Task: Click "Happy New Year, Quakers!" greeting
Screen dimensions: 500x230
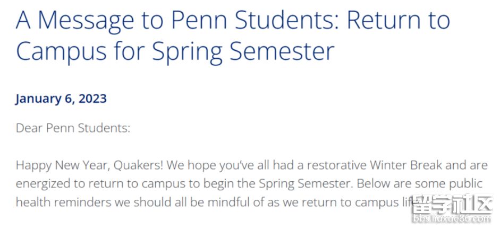Action: click(x=90, y=166)
